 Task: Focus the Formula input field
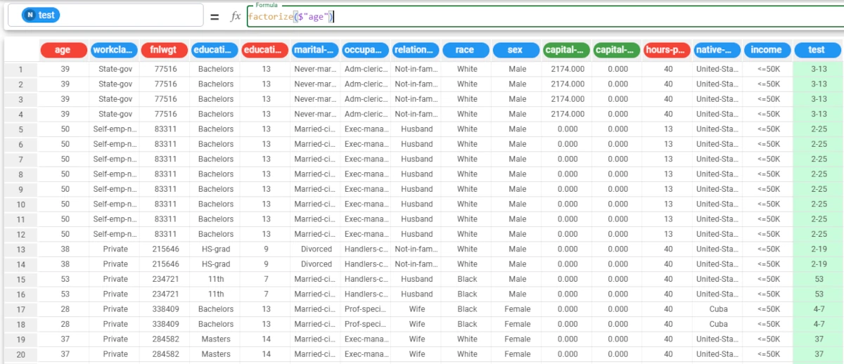[542, 16]
